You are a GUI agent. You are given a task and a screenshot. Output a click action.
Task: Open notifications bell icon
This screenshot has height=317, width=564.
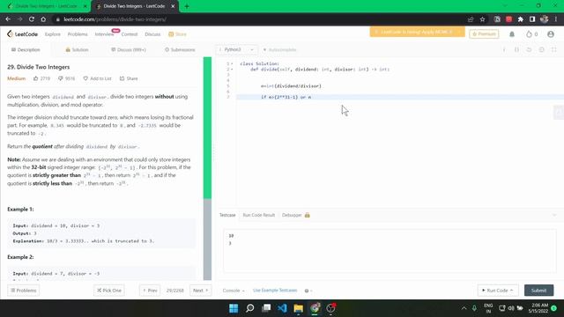coord(512,34)
